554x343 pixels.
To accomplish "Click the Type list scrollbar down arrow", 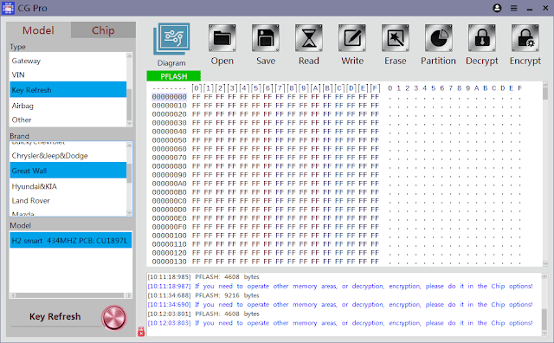I will click(129, 124).
